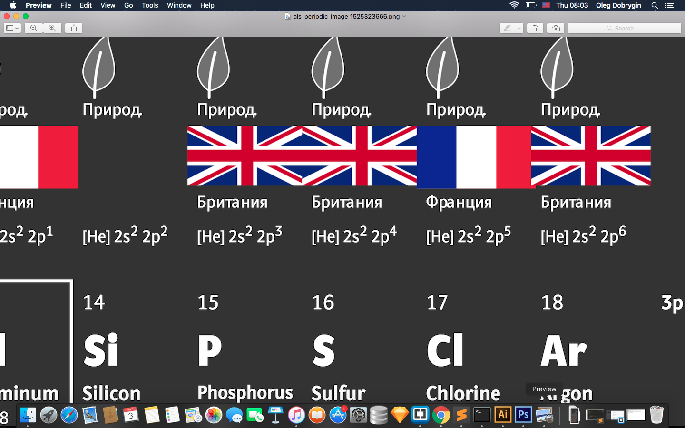The image size is (685, 428).
Task: Open Sketch app from the Dock
Action: pos(400,415)
